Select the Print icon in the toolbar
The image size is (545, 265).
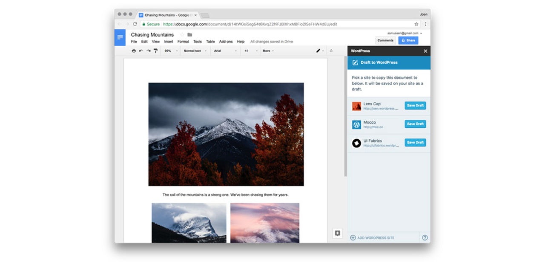coord(133,51)
